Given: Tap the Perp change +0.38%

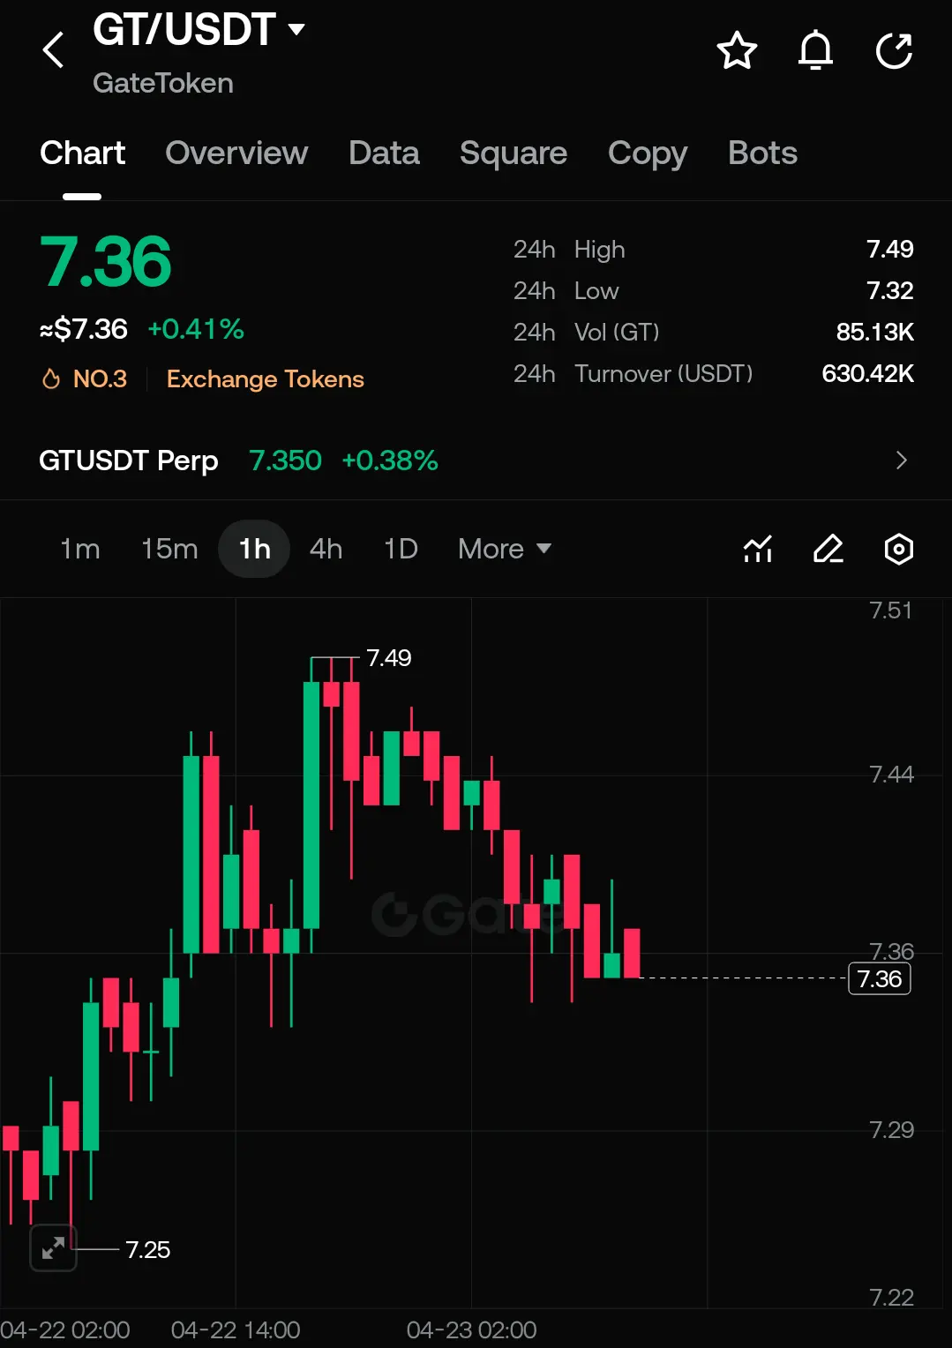Looking at the screenshot, I should point(389,461).
